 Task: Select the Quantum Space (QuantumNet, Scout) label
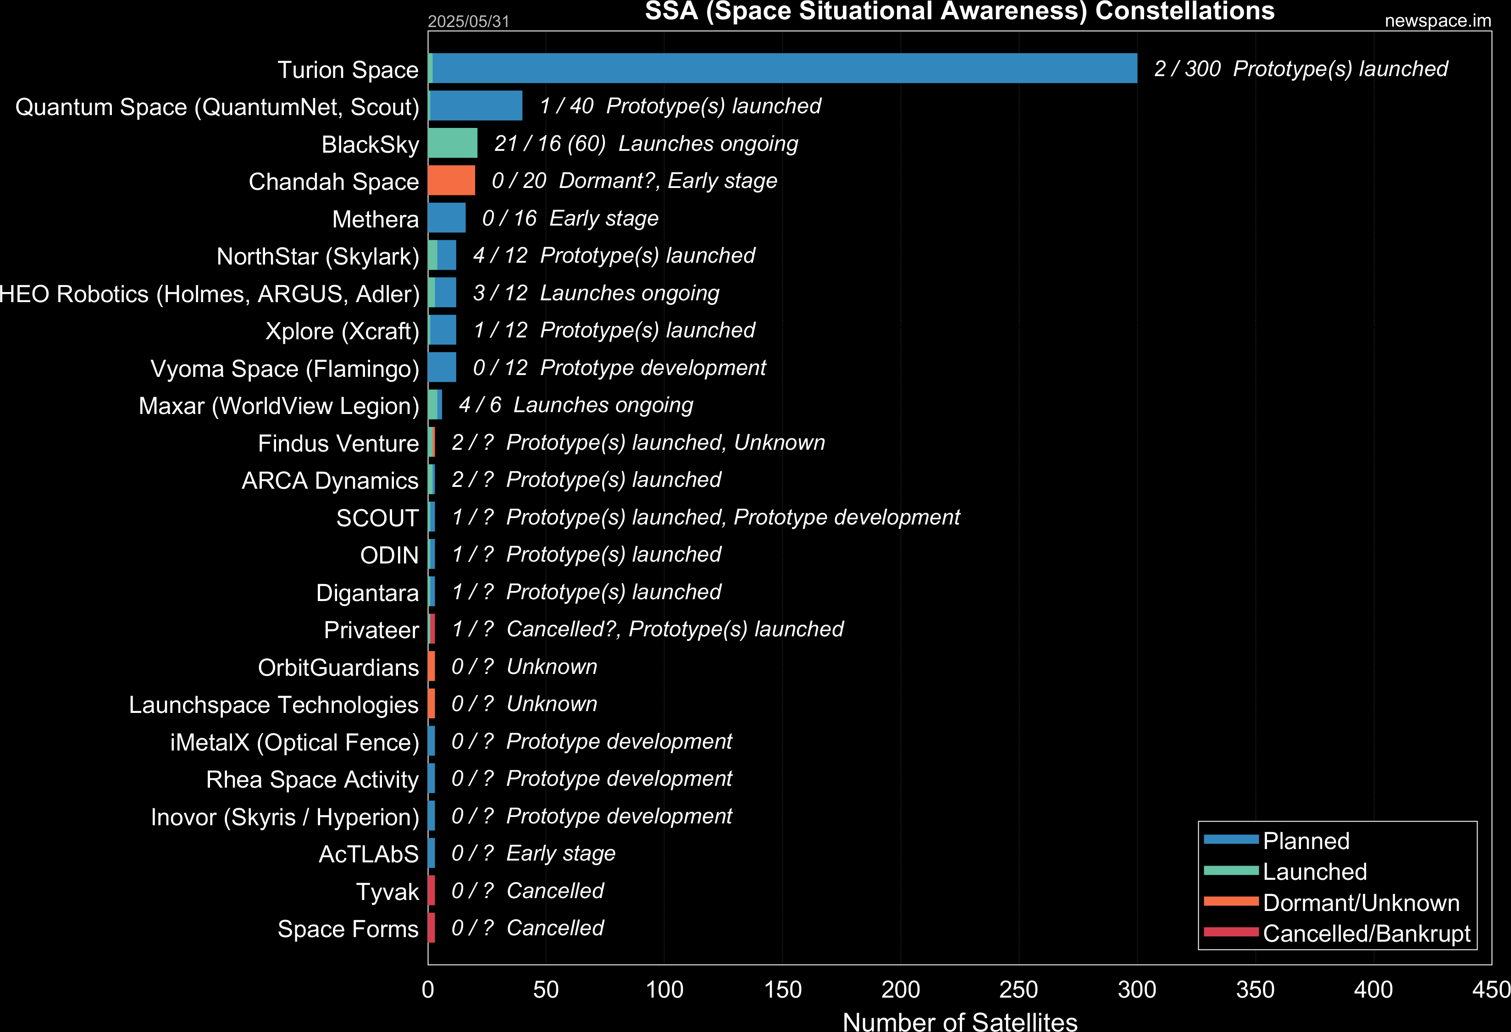[x=217, y=107]
